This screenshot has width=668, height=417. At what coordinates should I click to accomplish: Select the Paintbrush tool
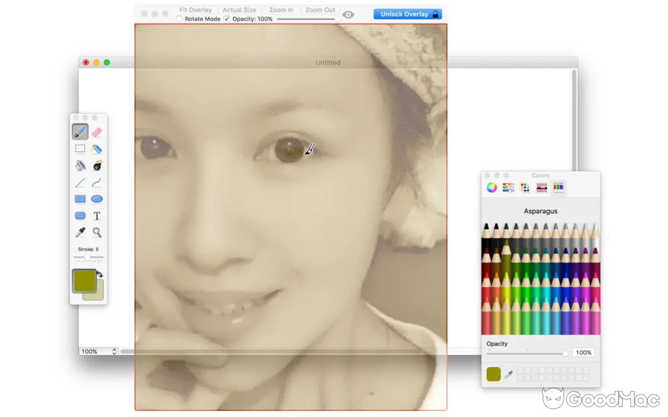80,131
